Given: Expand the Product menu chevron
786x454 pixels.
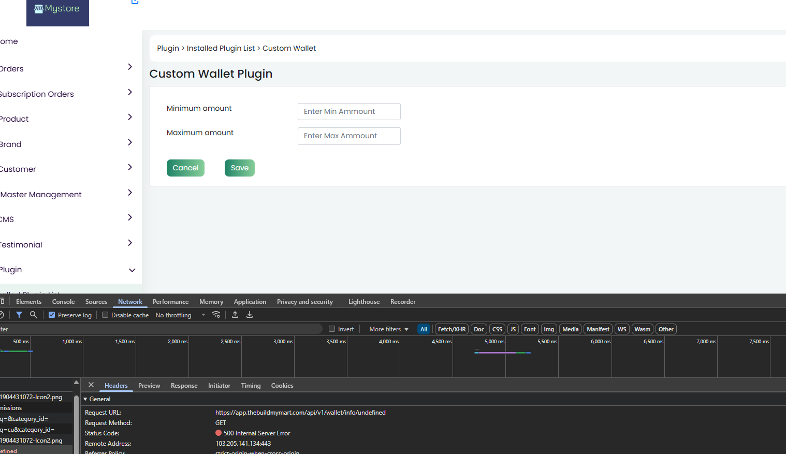Looking at the screenshot, I should pyautogui.click(x=130, y=117).
